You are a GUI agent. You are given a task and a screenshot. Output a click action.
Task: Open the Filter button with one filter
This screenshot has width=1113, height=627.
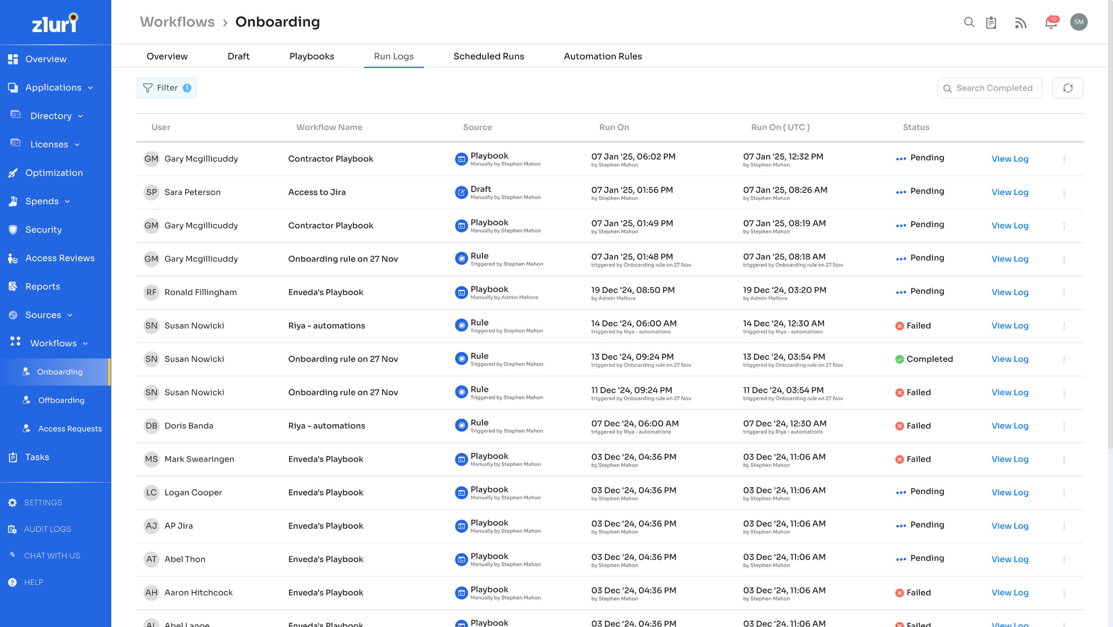pyautogui.click(x=167, y=88)
